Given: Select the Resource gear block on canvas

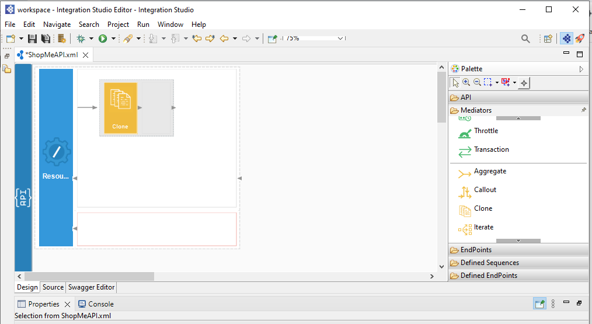Looking at the screenshot, I should point(56,158).
